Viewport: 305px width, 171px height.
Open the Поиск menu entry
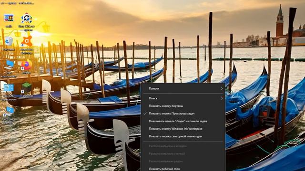click(183, 98)
